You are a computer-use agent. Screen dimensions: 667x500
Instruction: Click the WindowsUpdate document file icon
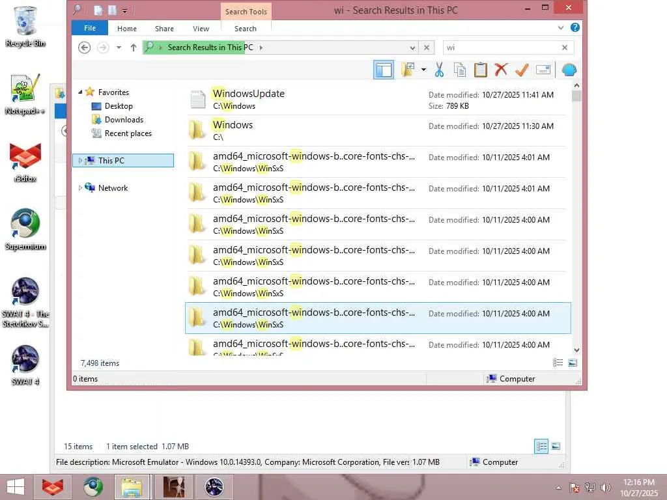(198, 100)
